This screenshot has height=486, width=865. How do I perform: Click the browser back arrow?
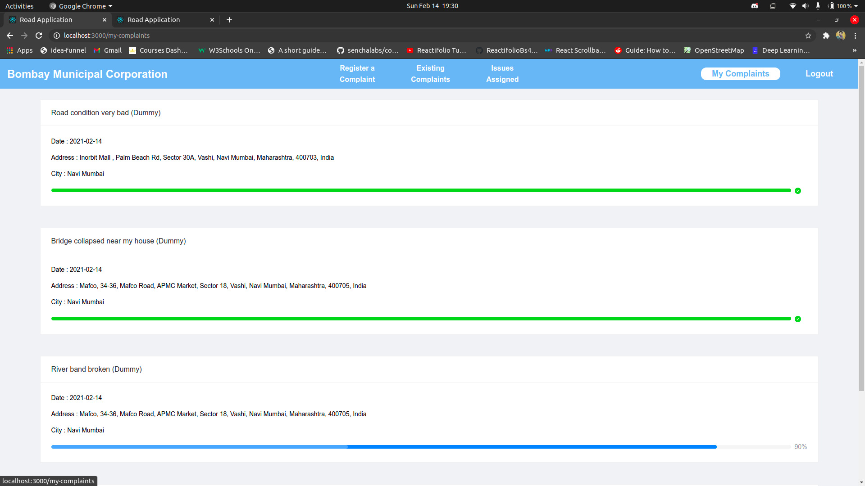(x=10, y=36)
